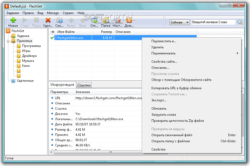Image resolution: width=250 pixels, height=166 pixels.
Task: Open the Вид menu
Action: coord(40,13)
